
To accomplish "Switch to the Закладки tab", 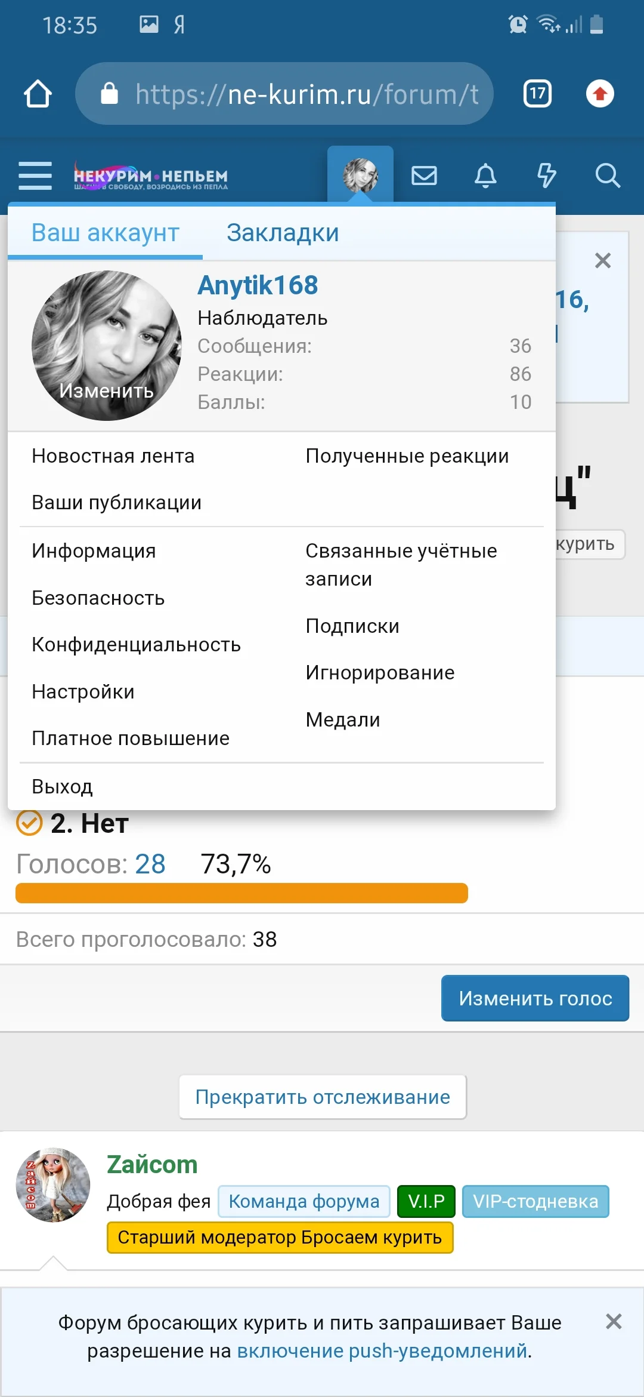I will (283, 233).
